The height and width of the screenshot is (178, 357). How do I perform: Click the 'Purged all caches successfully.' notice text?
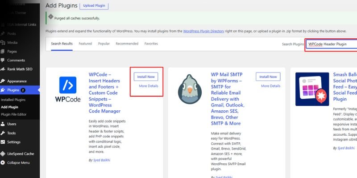click(x=77, y=18)
